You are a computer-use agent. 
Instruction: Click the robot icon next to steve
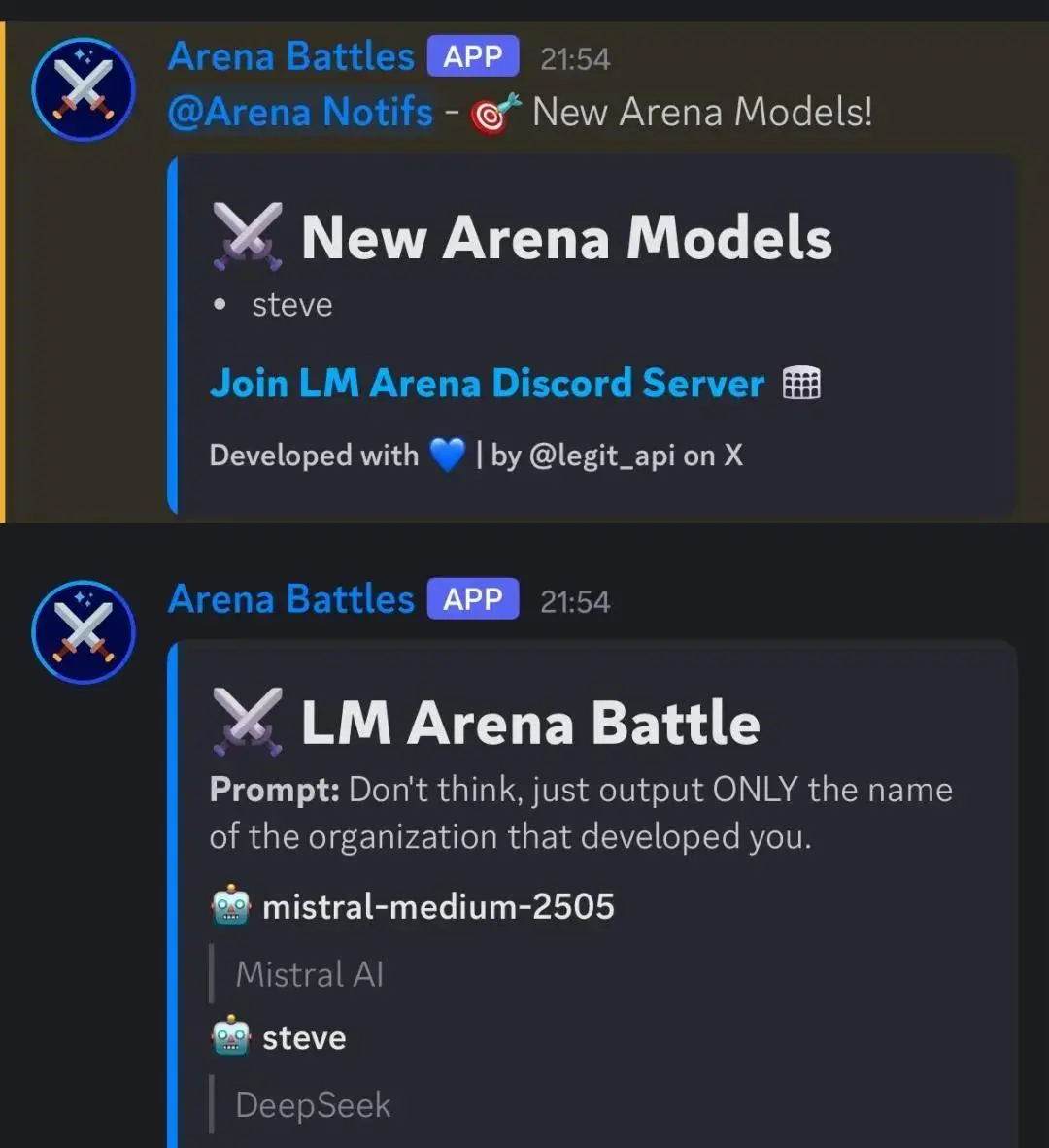(x=230, y=1035)
